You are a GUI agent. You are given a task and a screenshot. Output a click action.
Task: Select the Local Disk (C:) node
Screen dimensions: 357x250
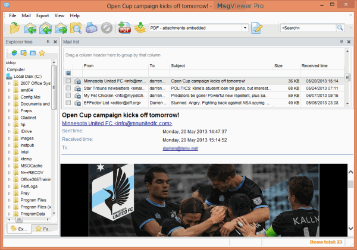point(27,77)
